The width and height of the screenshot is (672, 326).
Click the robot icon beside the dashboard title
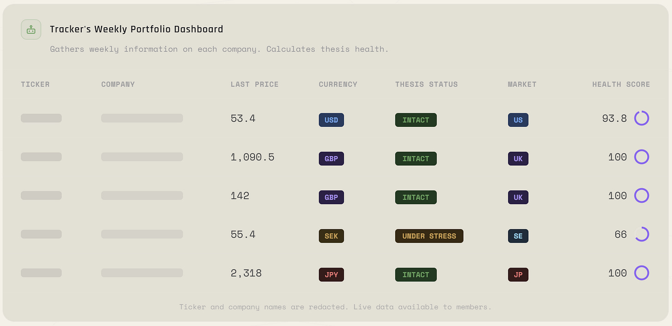click(x=31, y=30)
